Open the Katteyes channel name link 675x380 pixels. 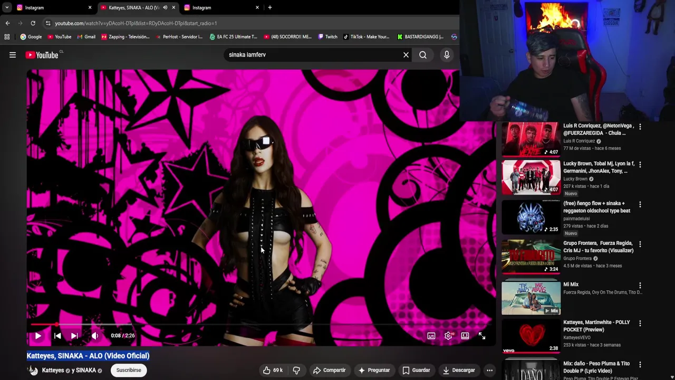tap(53, 370)
